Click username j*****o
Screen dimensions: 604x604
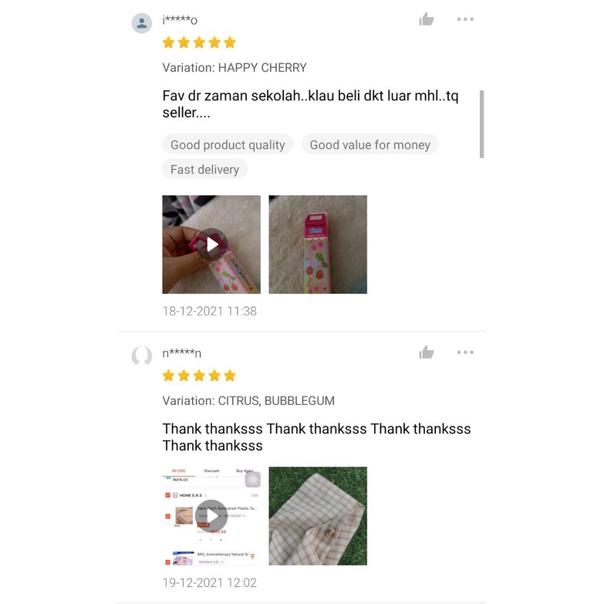(x=180, y=19)
